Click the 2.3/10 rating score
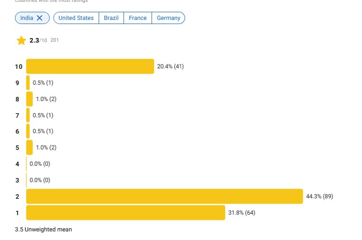Screen dimensions: 362x240 [38, 40]
